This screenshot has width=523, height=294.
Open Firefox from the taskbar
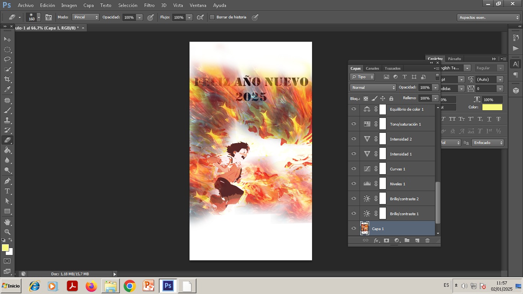pyautogui.click(x=92, y=286)
